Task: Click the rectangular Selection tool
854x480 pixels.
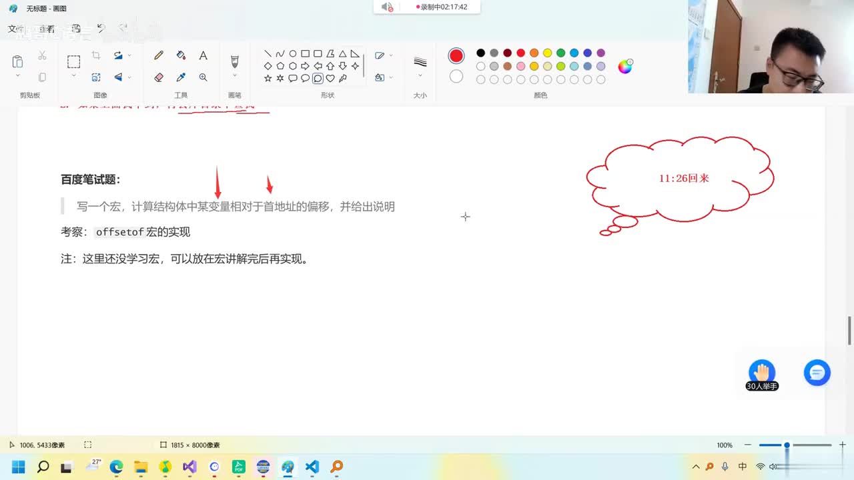Action: pos(73,62)
